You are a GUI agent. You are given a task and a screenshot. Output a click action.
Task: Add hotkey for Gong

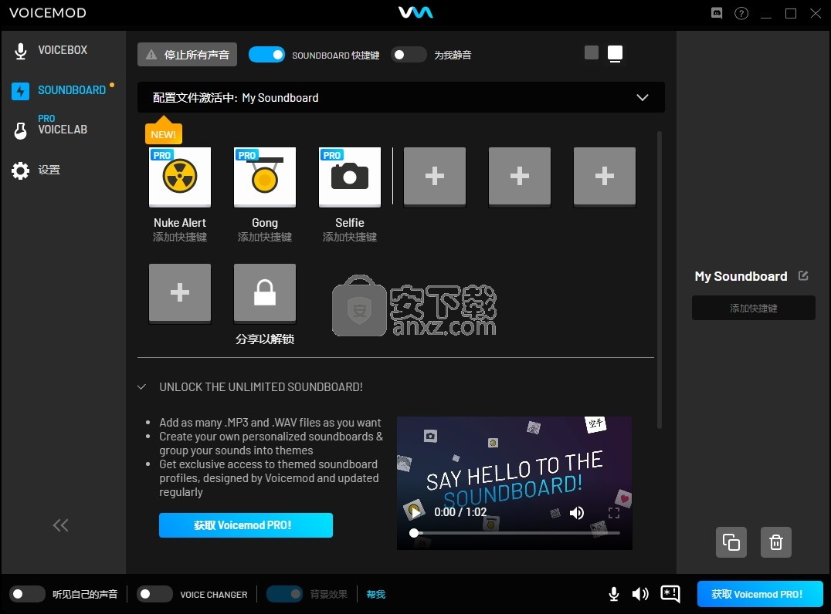coord(265,237)
